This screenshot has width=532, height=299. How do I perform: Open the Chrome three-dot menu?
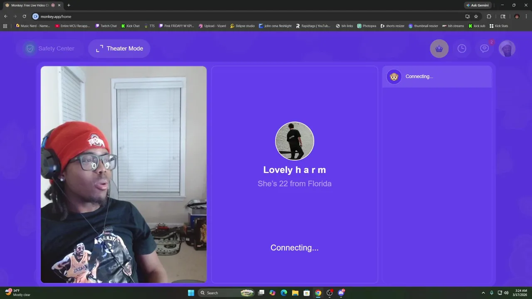click(x=526, y=16)
